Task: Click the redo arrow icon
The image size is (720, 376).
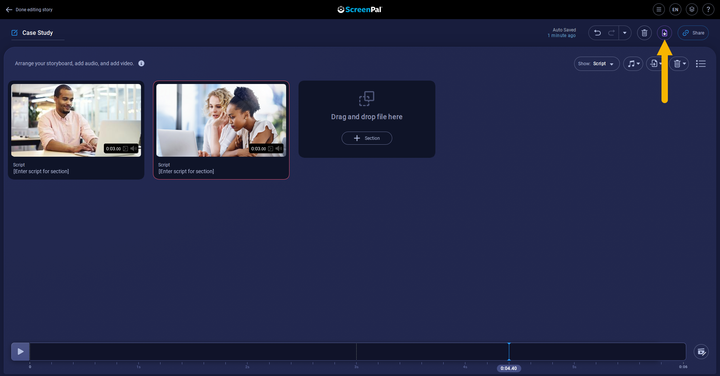Action: tap(611, 33)
